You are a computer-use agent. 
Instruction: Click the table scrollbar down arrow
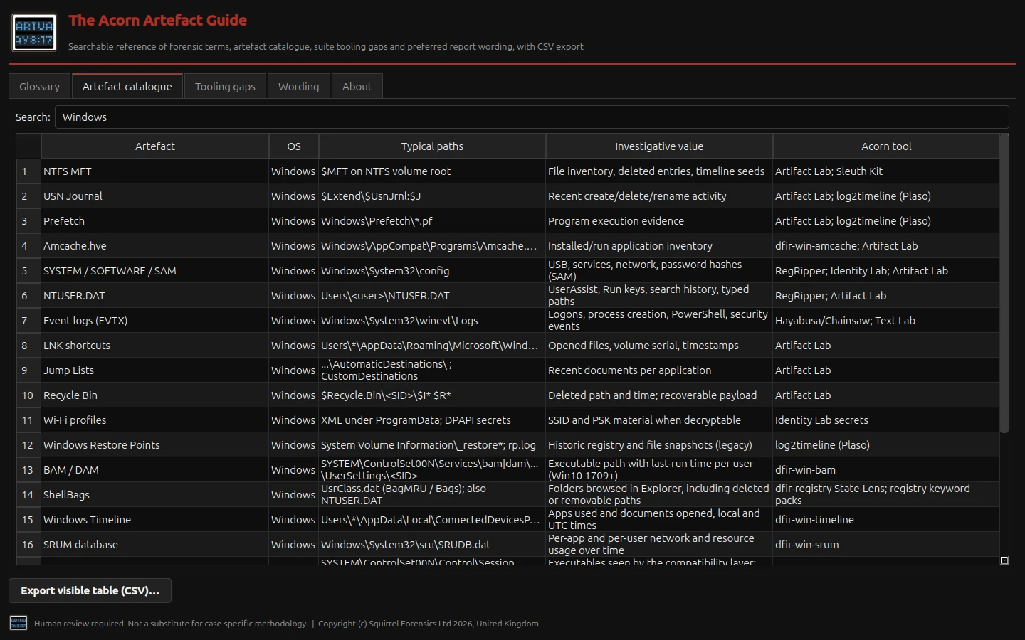click(x=1004, y=560)
